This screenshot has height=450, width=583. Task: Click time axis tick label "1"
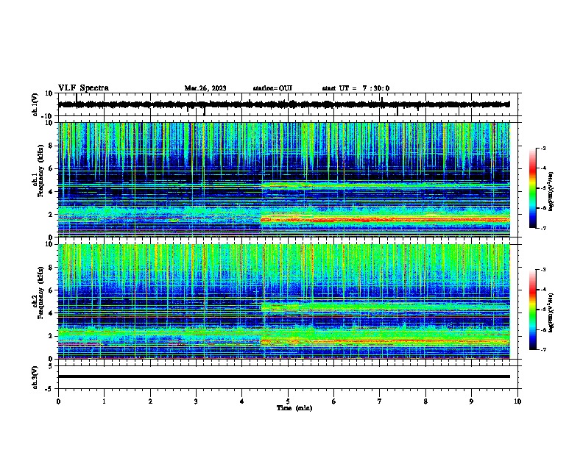104,401
